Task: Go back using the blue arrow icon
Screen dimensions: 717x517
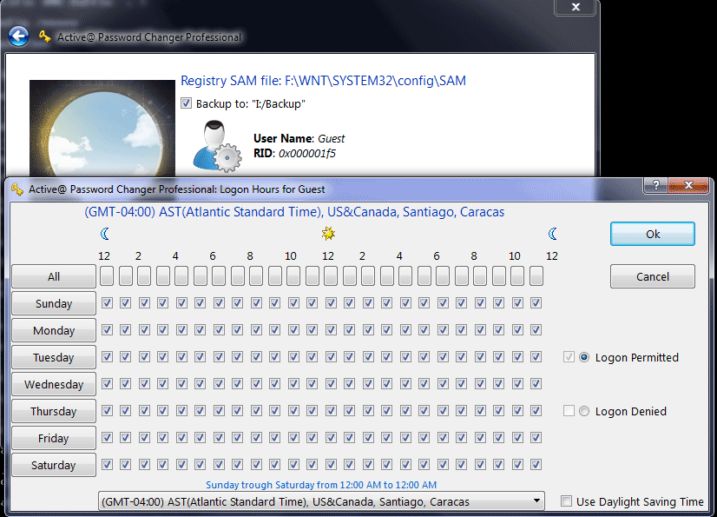Action: pyautogui.click(x=19, y=36)
